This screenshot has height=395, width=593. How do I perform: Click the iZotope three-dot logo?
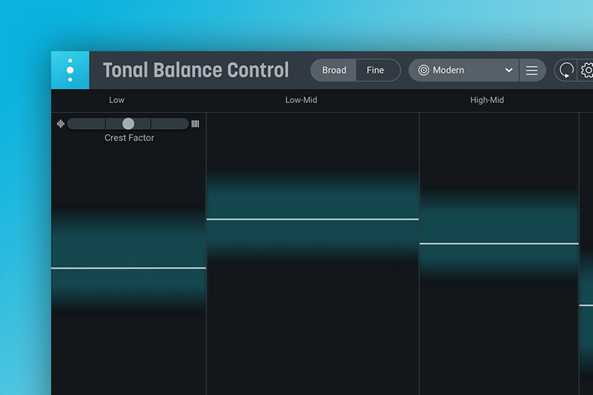tap(70, 70)
